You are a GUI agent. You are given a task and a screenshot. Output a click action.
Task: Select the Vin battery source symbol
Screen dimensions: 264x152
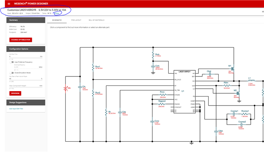(x=66, y=88)
